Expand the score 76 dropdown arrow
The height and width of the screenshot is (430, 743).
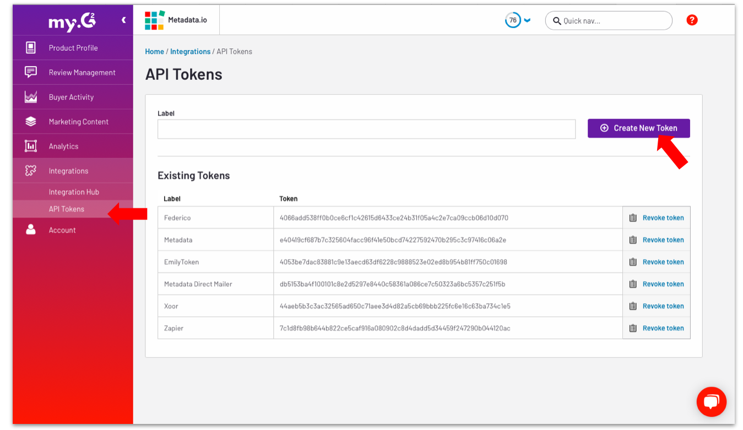pos(527,20)
